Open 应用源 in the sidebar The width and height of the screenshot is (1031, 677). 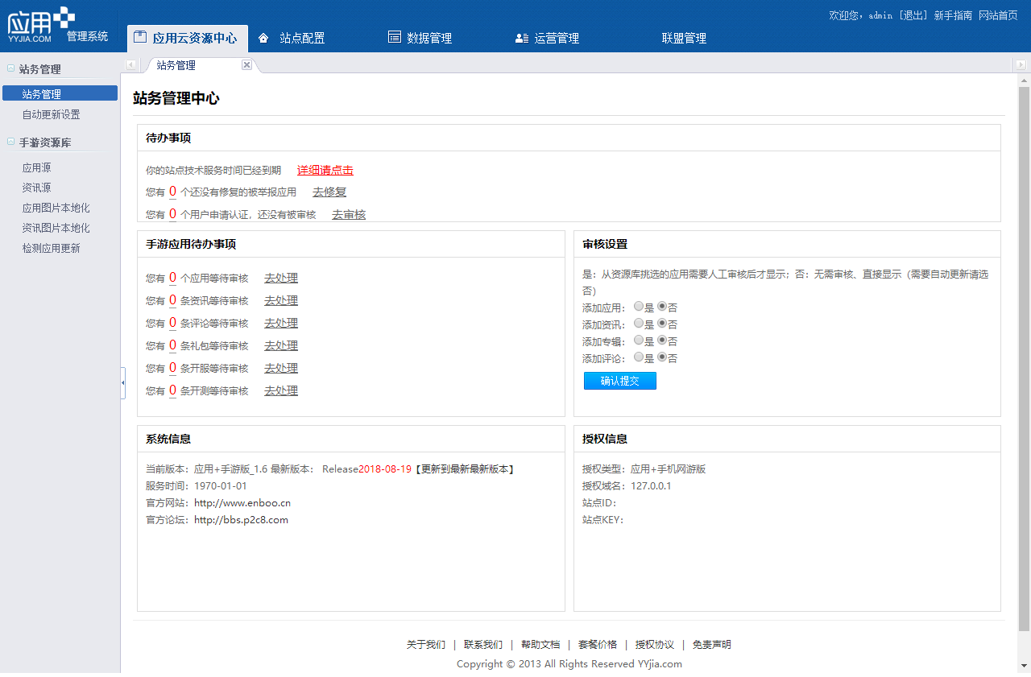[36, 167]
